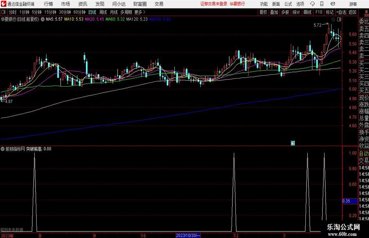The height and width of the screenshot is (238, 369).
Task: Click the 5.72 high price label
Action: 317,25
